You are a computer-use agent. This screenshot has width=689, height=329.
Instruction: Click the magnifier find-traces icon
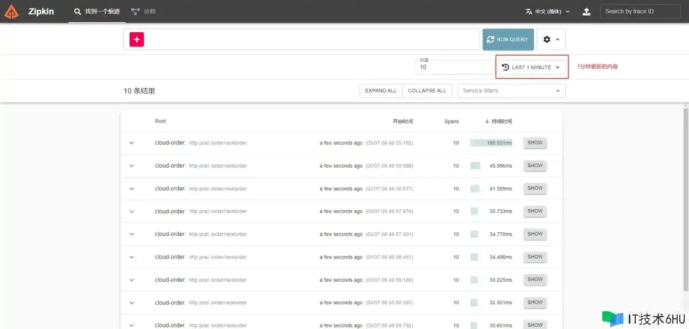point(78,11)
